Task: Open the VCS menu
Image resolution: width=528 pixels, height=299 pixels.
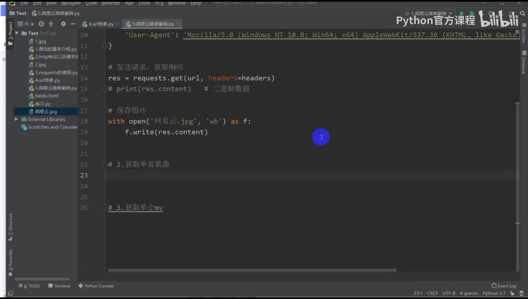Action: (159, 3)
